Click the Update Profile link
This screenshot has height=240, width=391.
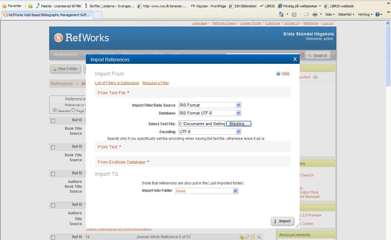click(251, 23)
